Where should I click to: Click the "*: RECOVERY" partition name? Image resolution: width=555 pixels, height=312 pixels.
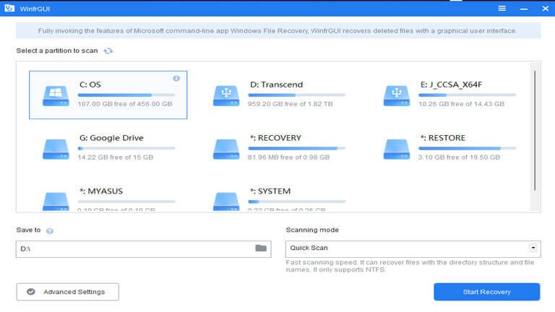pos(275,138)
